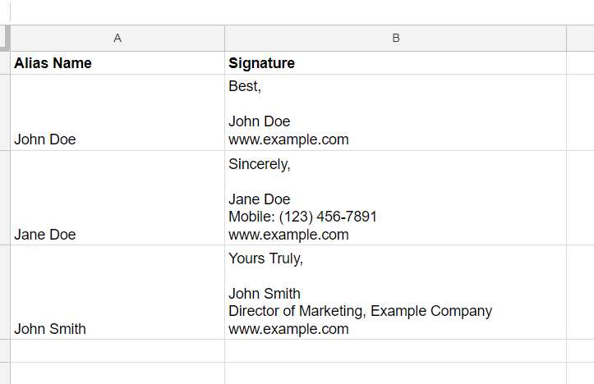This screenshot has height=384, width=594.
Task: Click the 'Jane Doe' alias cell
Action: (117, 198)
